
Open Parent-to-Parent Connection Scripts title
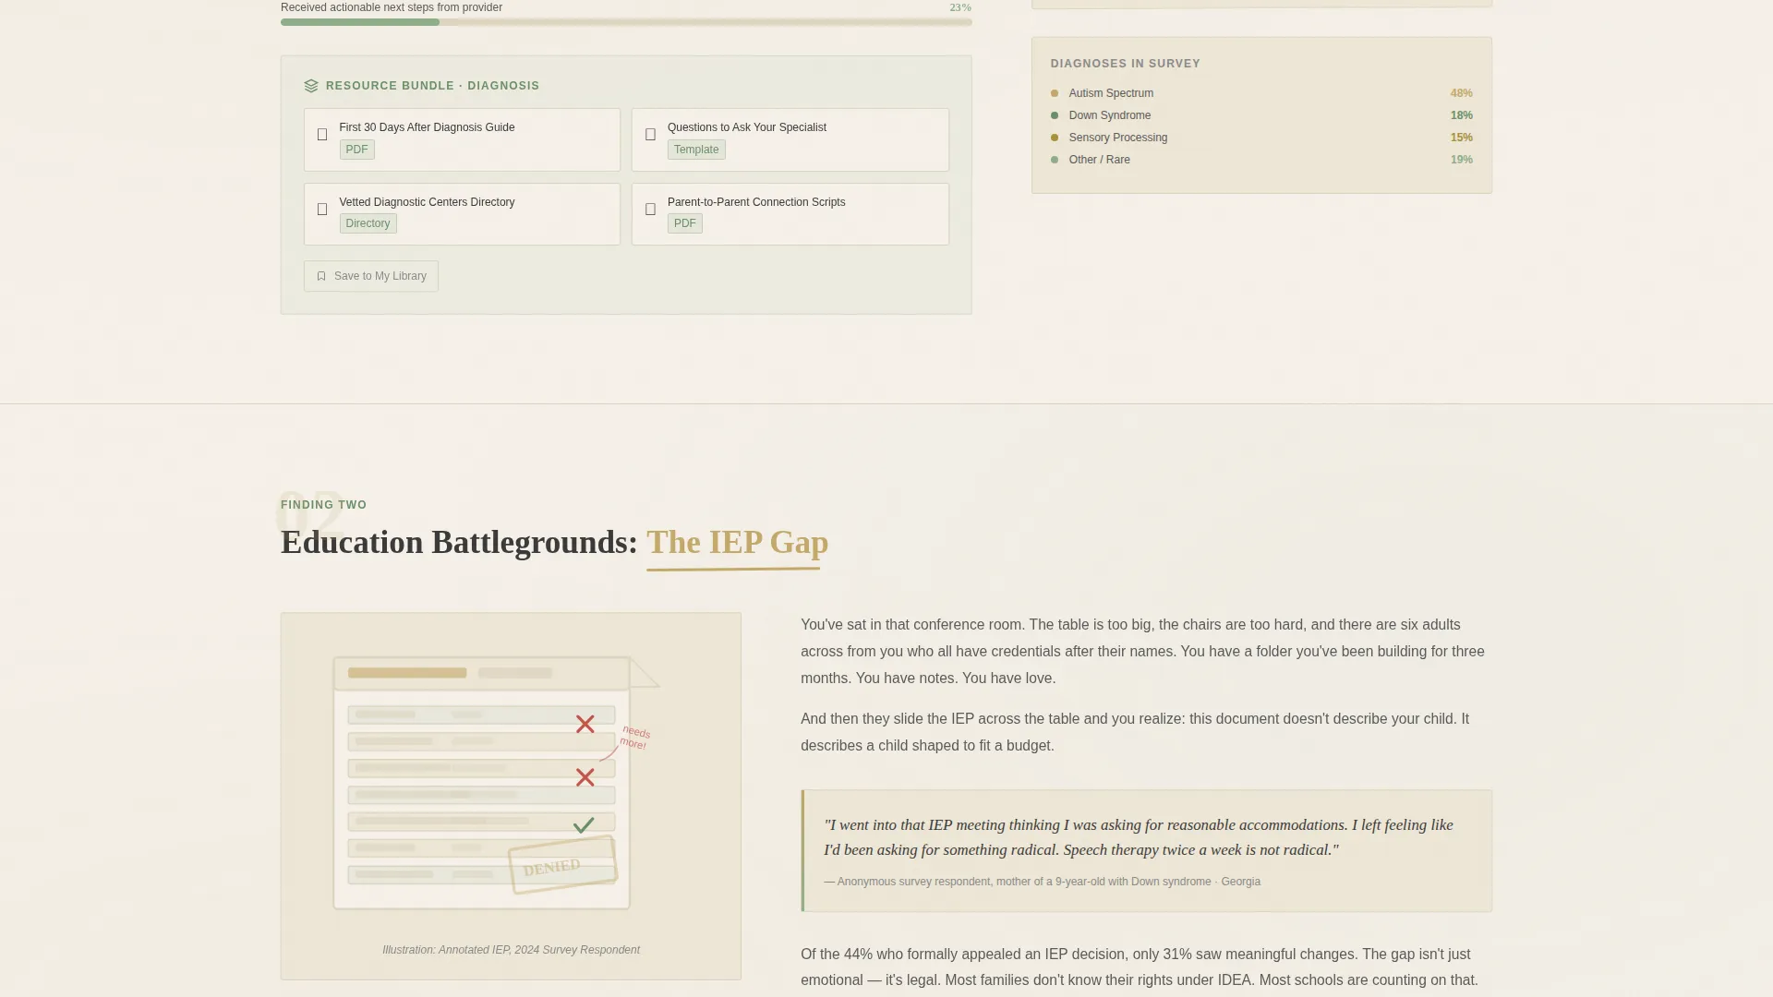(x=756, y=202)
